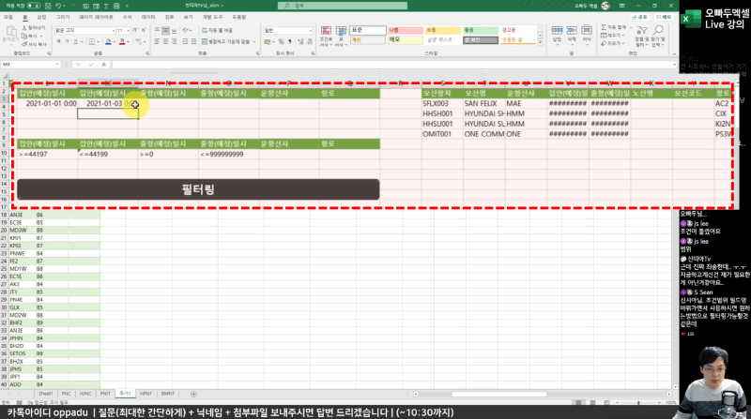Click the 붙여넣기 (Paste) icon
This screenshot has height=419, width=751.
click(10, 32)
